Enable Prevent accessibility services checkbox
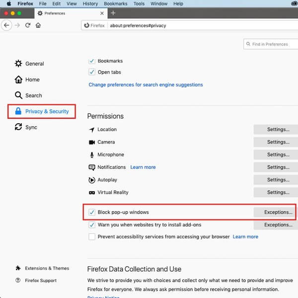Image resolution: width=298 pixels, height=298 pixels. [91, 237]
